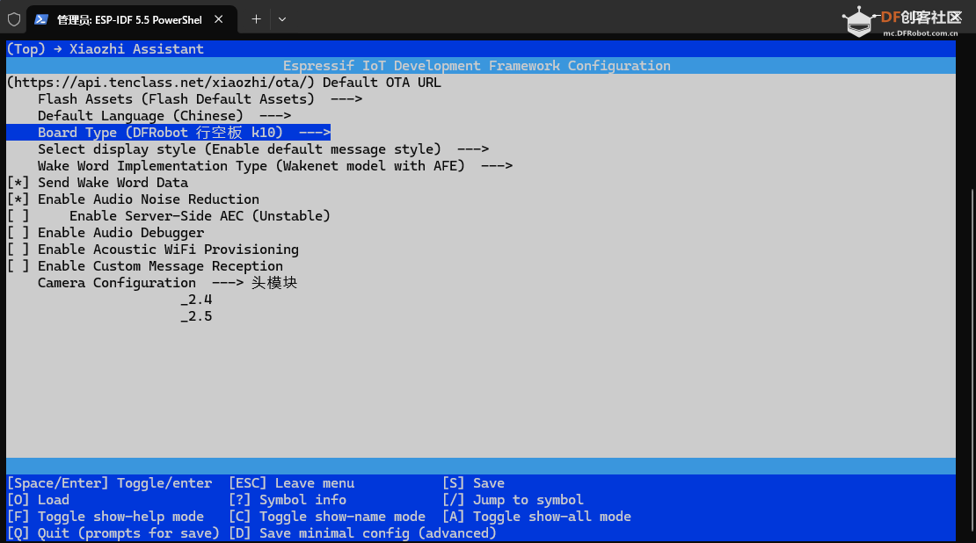The width and height of the screenshot is (976, 543).
Task: Enable Acoustic WiFi Provisioning checkbox
Action: [18, 250]
